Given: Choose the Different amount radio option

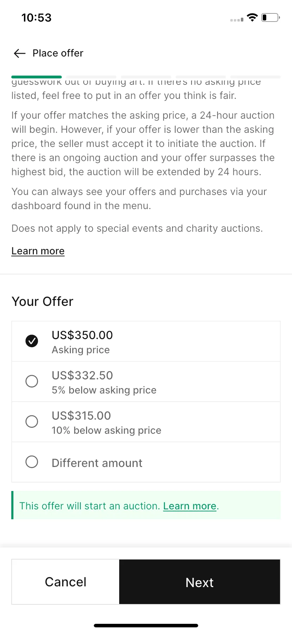Looking at the screenshot, I should click(32, 462).
